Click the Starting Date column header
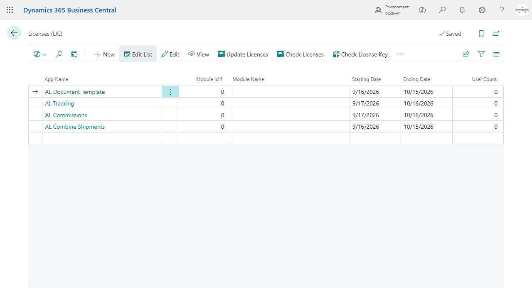532x299 pixels. [x=366, y=79]
